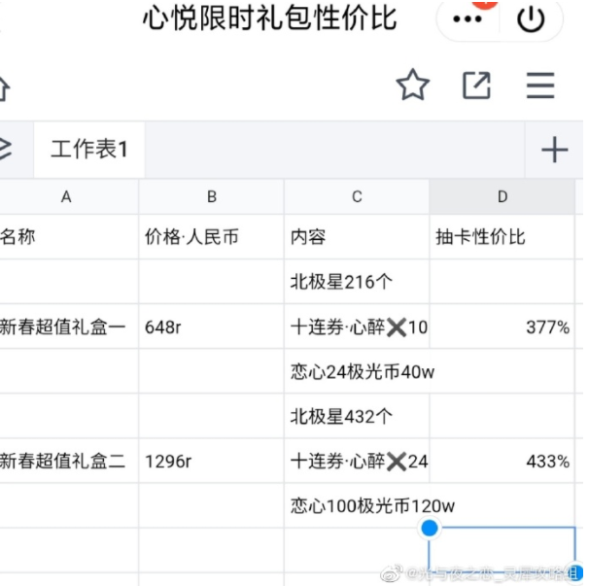Star this spreadsheet as favorite
The width and height of the screenshot is (589, 586).
coord(413,86)
